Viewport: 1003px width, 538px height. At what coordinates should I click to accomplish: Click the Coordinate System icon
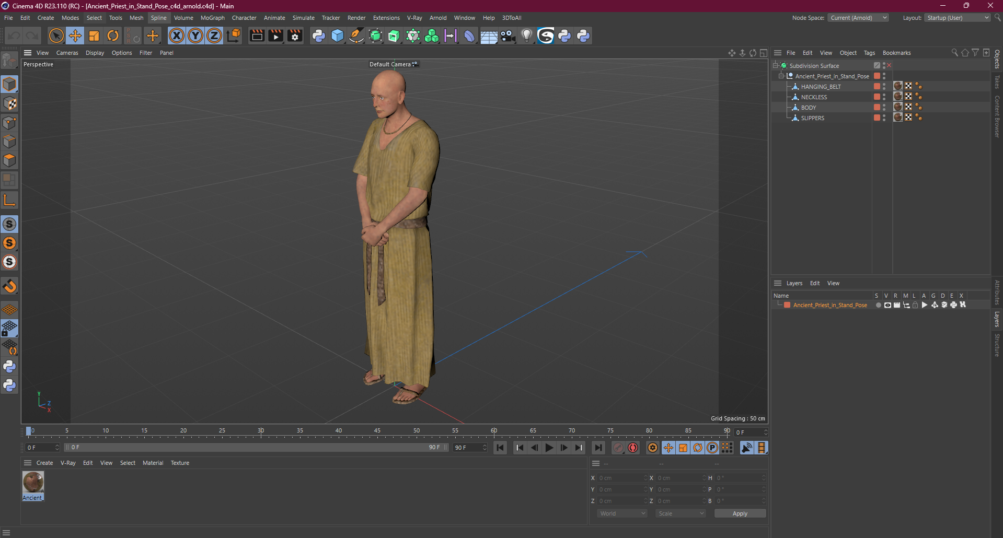click(234, 36)
